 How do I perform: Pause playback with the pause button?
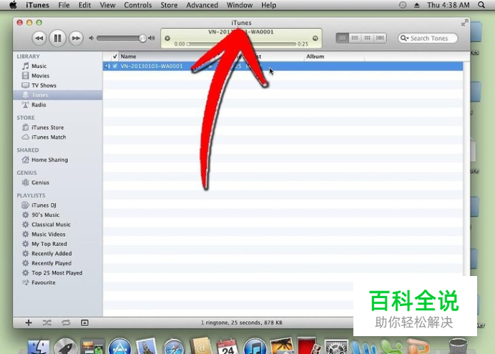point(57,38)
